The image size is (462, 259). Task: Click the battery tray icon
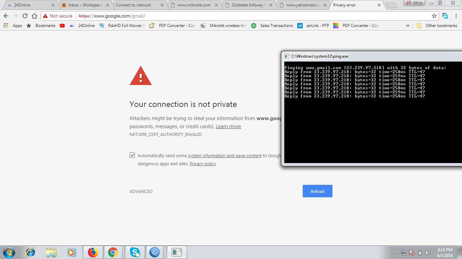coord(420,253)
